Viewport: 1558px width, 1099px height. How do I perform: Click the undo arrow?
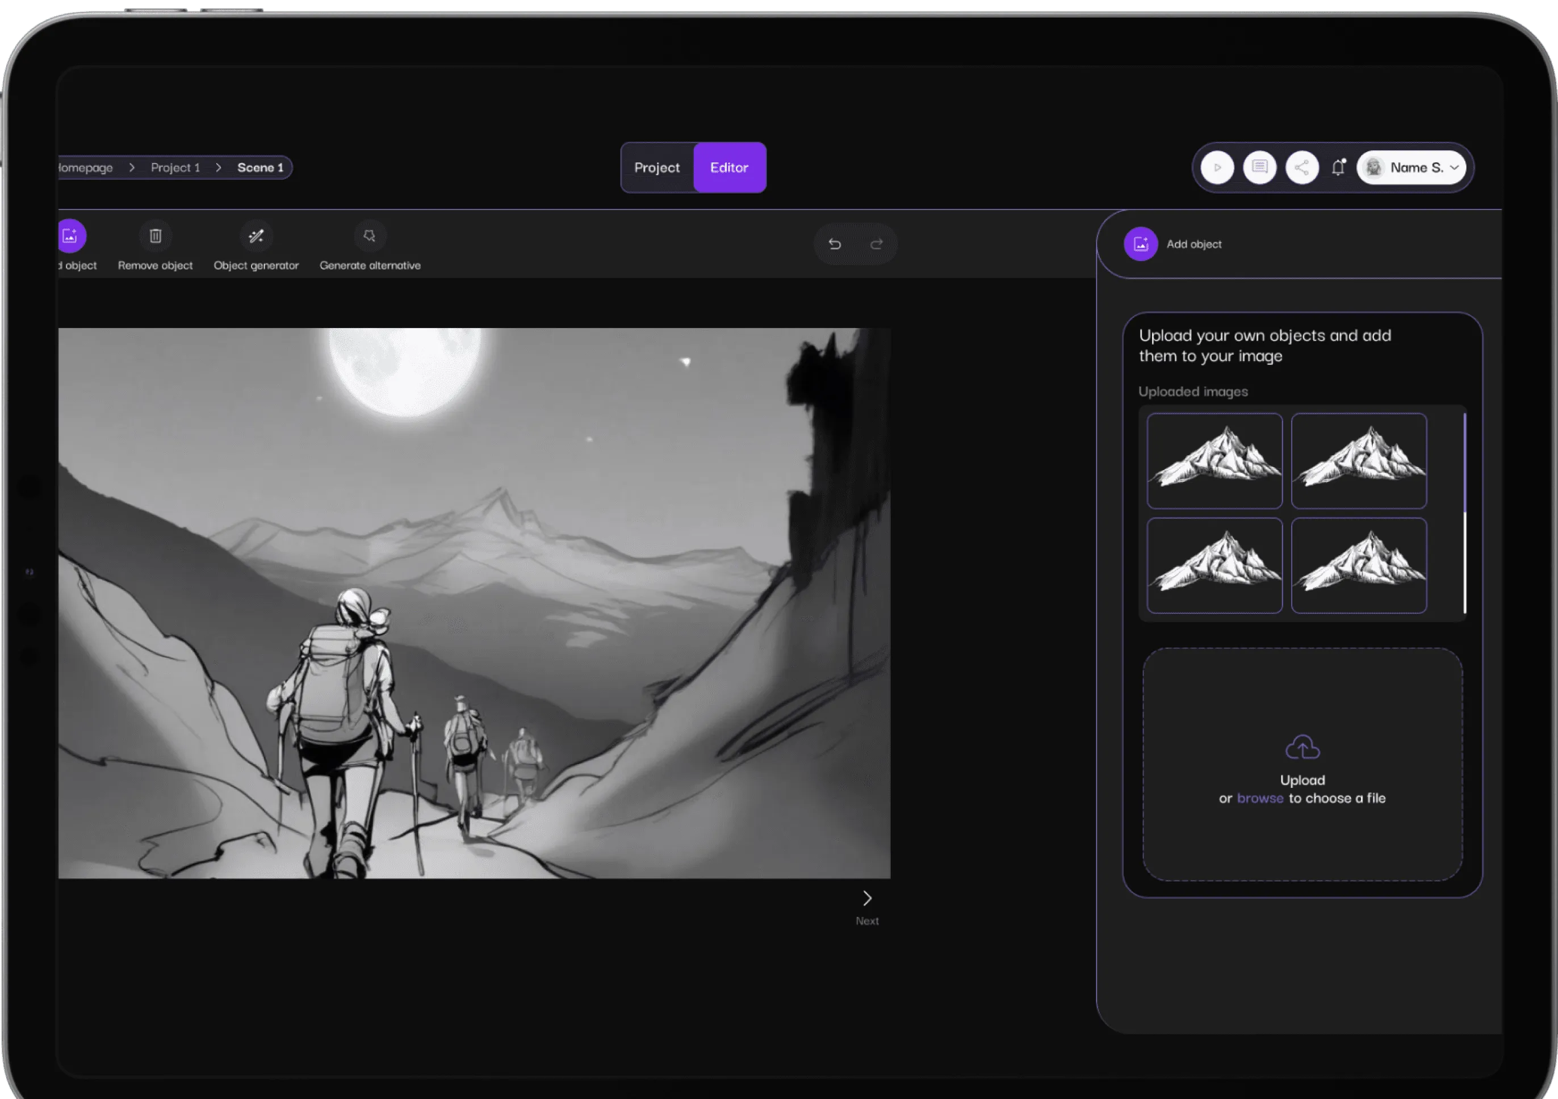tap(835, 244)
